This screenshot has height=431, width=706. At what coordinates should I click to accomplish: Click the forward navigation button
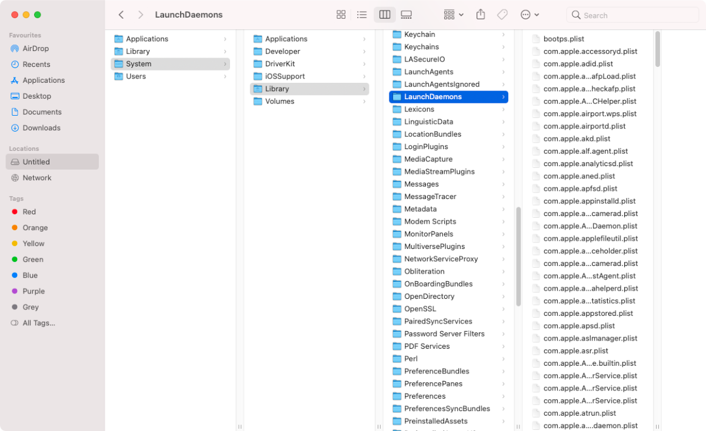click(141, 14)
